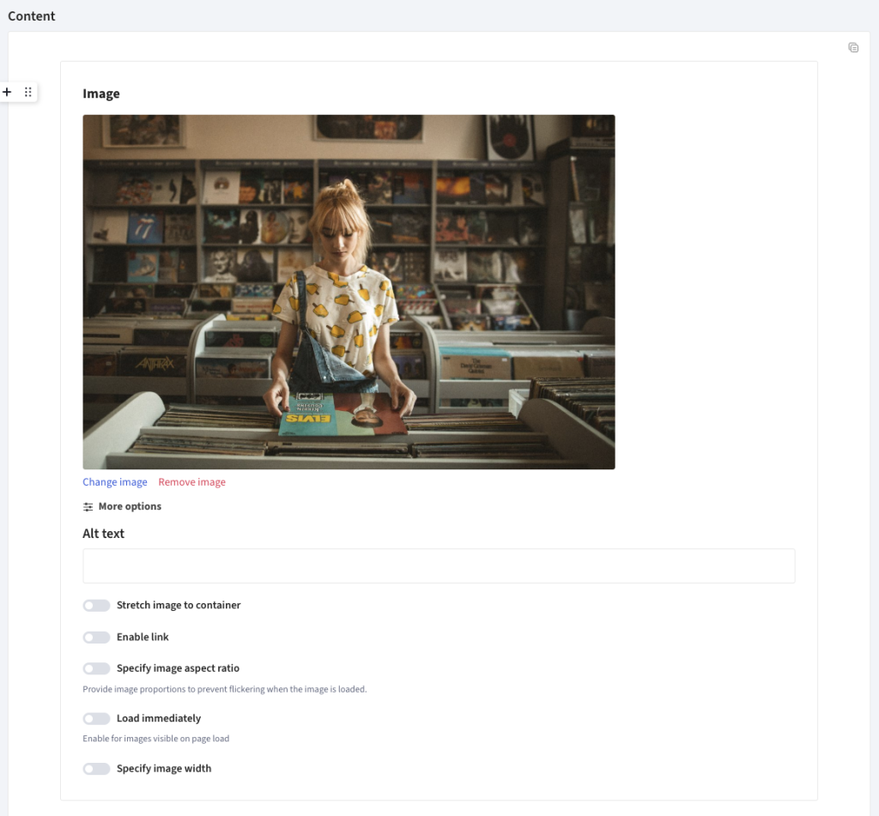Click 'Provide image proportions to prevent flickering' hint
Viewport: 879px width, 816px height.
tap(225, 689)
